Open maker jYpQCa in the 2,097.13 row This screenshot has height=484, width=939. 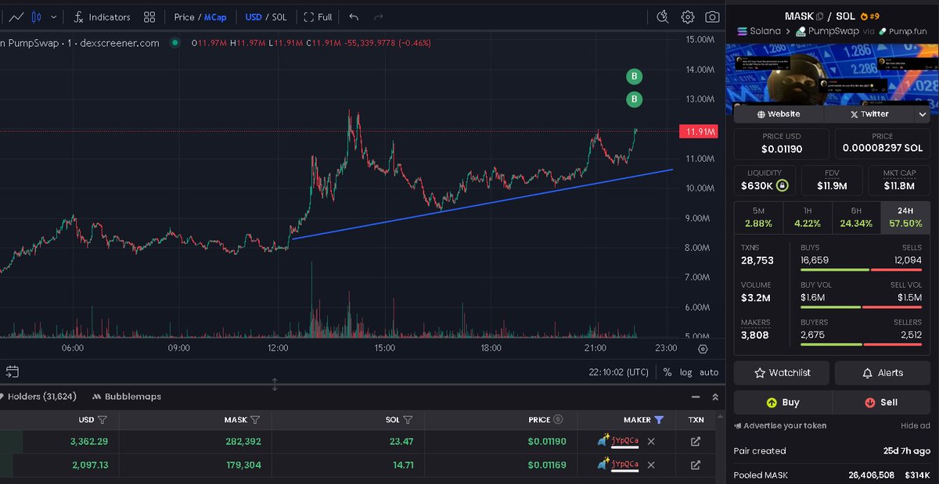point(625,464)
